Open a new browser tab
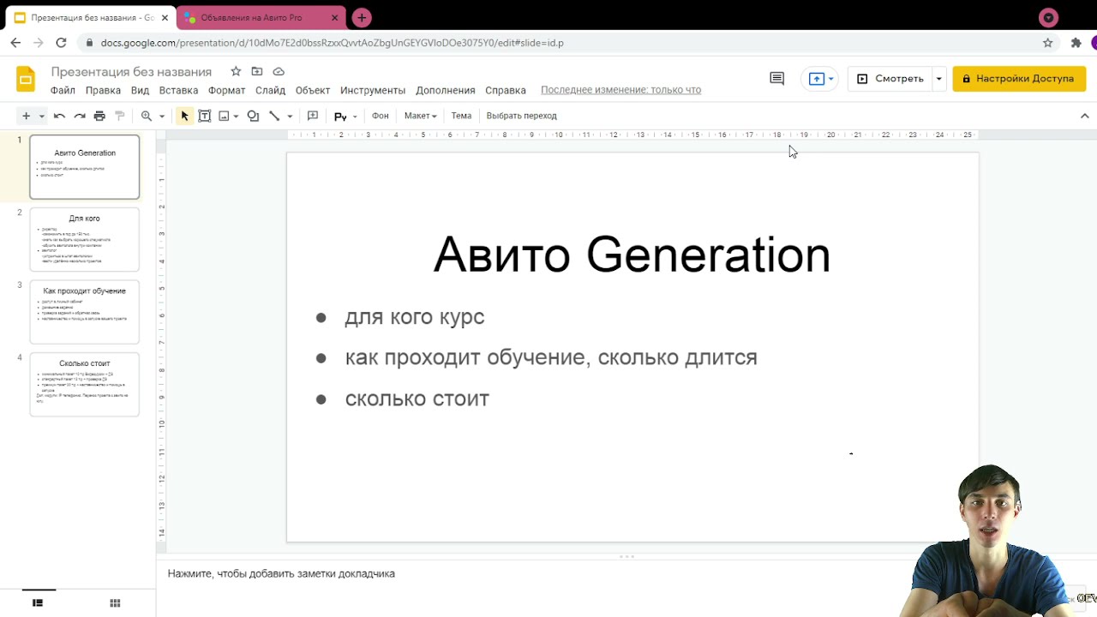The width and height of the screenshot is (1097, 617). coord(362,18)
